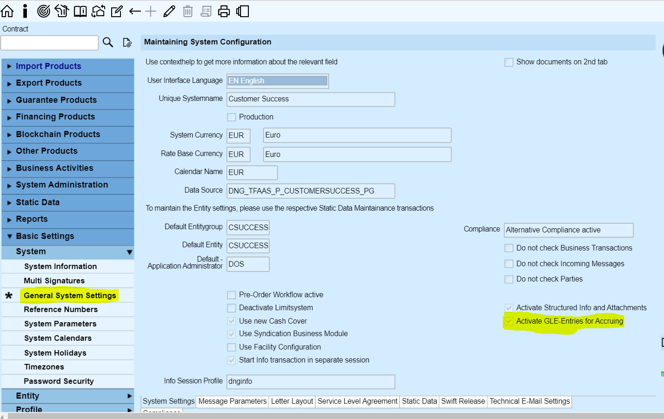Toggle 'Use Syndication Business Module' checkbox
The image size is (664, 419).
pyautogui.click(x=232, y=334)
